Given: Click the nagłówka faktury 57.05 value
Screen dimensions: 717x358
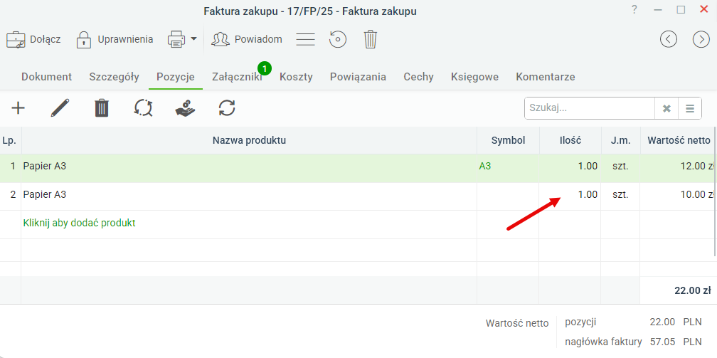Looking at the screenshot, I should (662, 342).
